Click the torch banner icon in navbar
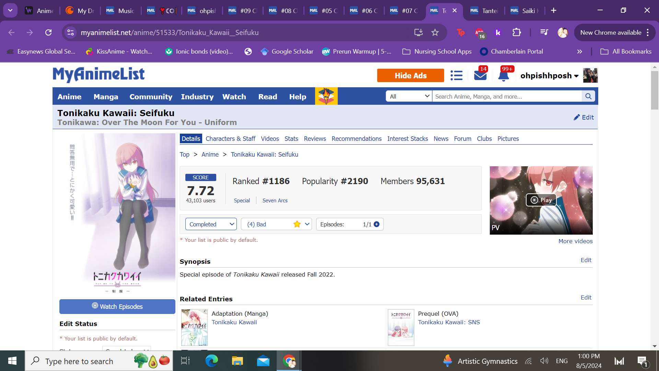The height and width of the screenshot is (371, 659). (x=326, y=97)
